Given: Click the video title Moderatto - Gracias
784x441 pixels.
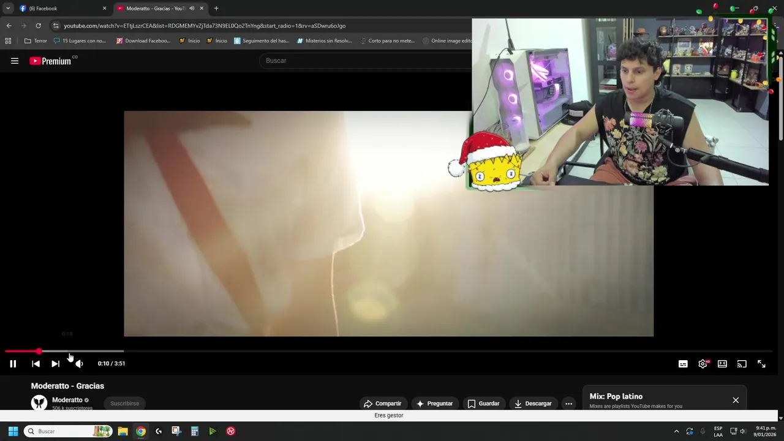Looking at the screenshot, I should tap(67, 386).
